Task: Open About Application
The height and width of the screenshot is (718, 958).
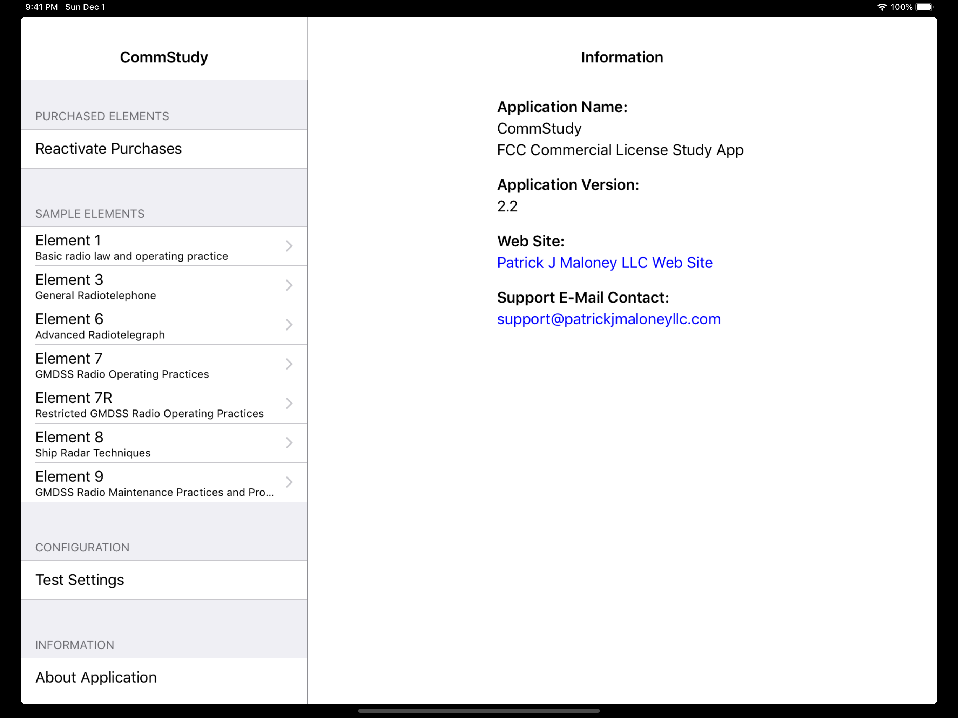Action: tap(96, 677)
